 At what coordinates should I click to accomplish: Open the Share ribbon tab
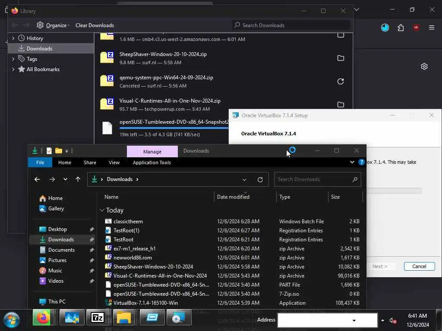pos(90,162)
